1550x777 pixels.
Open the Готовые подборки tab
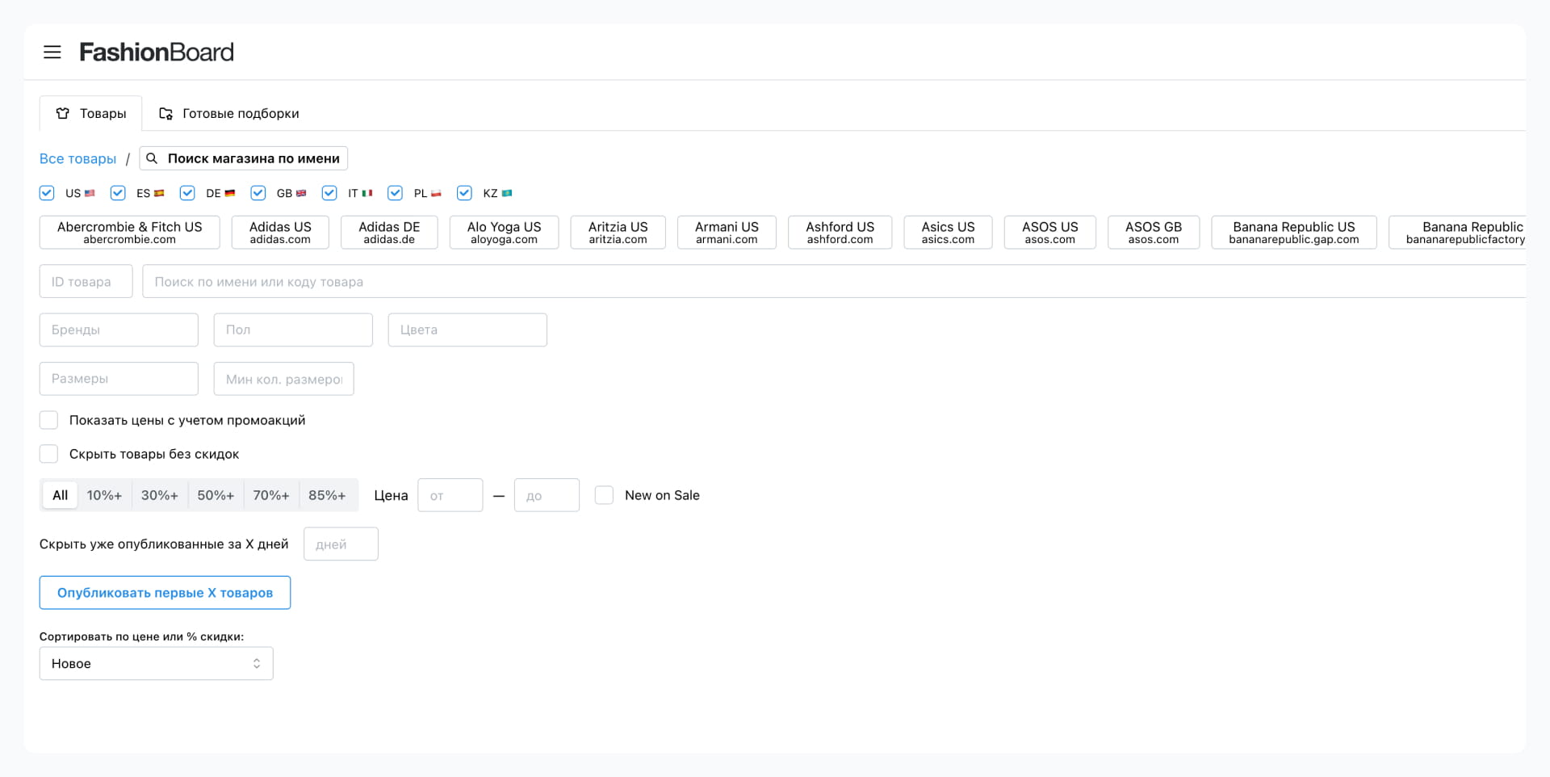click(x=229, y=114)
